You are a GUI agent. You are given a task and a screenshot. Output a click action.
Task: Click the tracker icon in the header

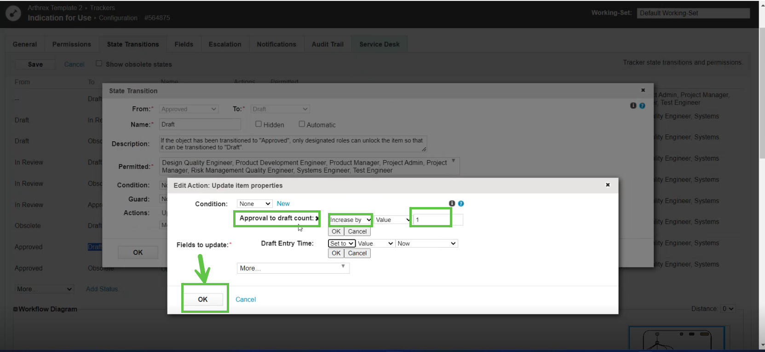pos(13,13)
